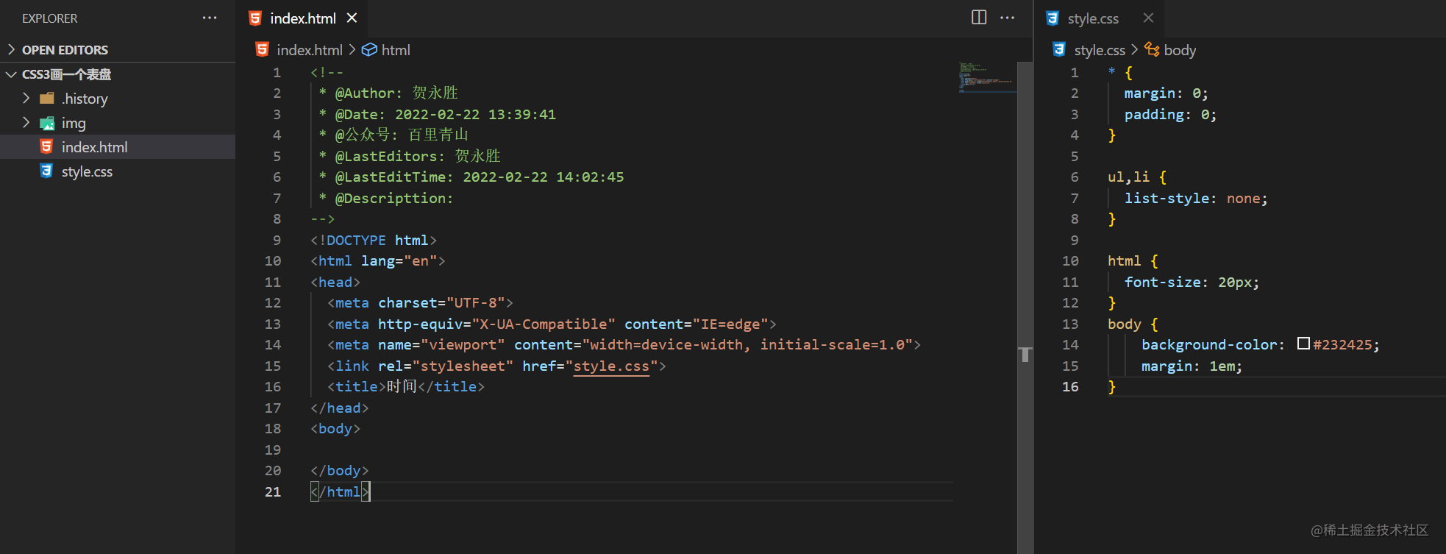Expand the .history folder

pos(26,98)
